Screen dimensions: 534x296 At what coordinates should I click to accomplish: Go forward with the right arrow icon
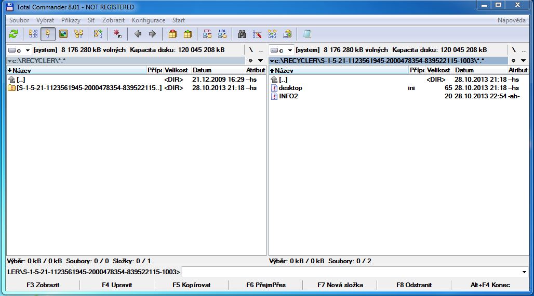click(153, 34)
